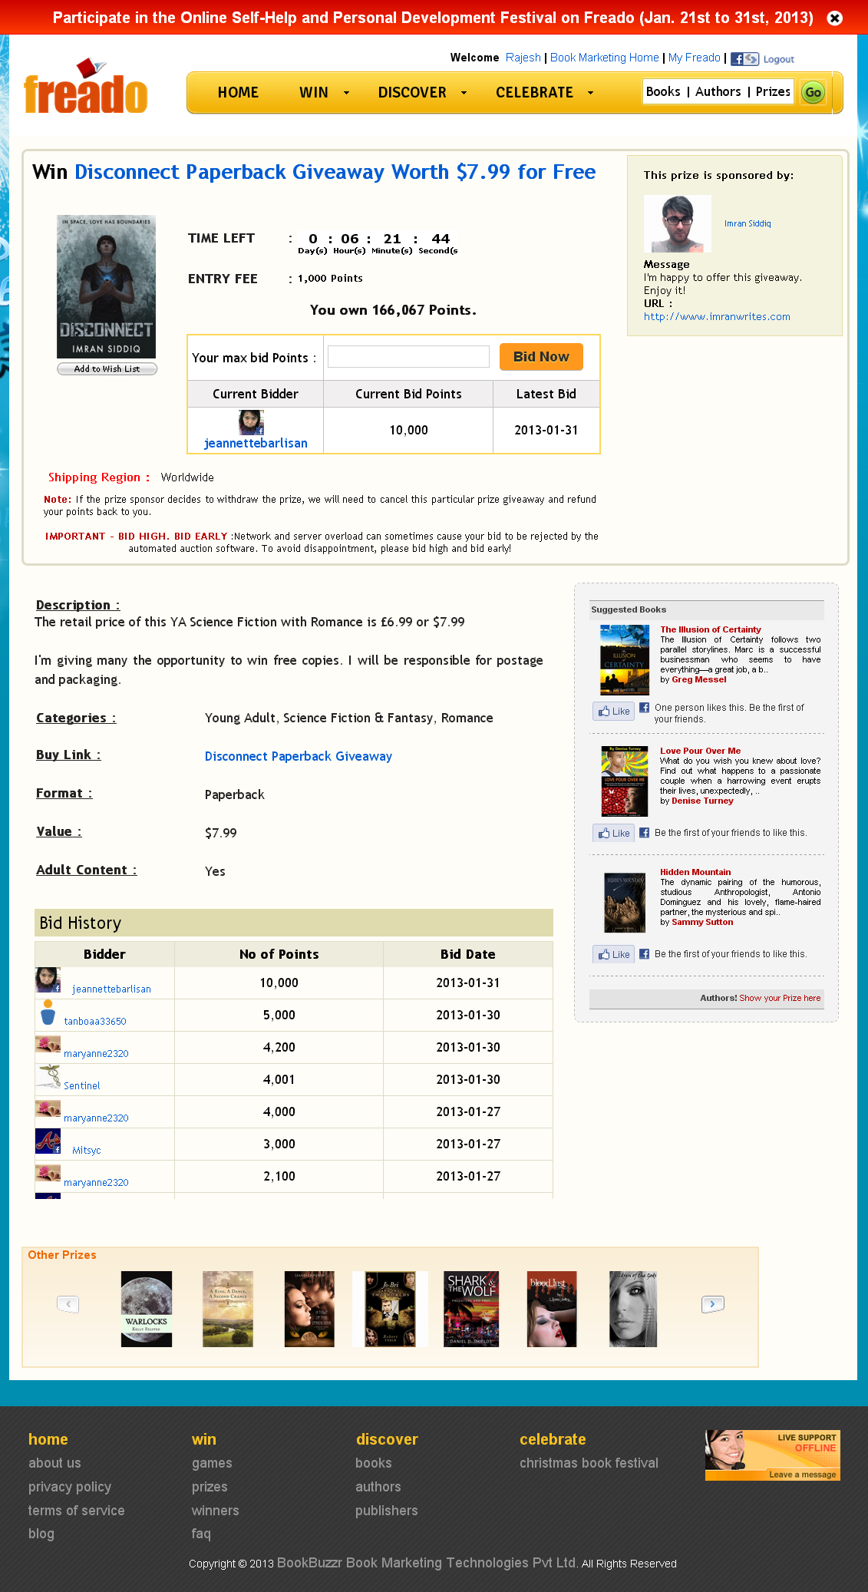Open the Shark & The Wolf prize thumbnail
This screenshot has width=868, height=1592.
pyautogui.click(x=471, y=1309)
